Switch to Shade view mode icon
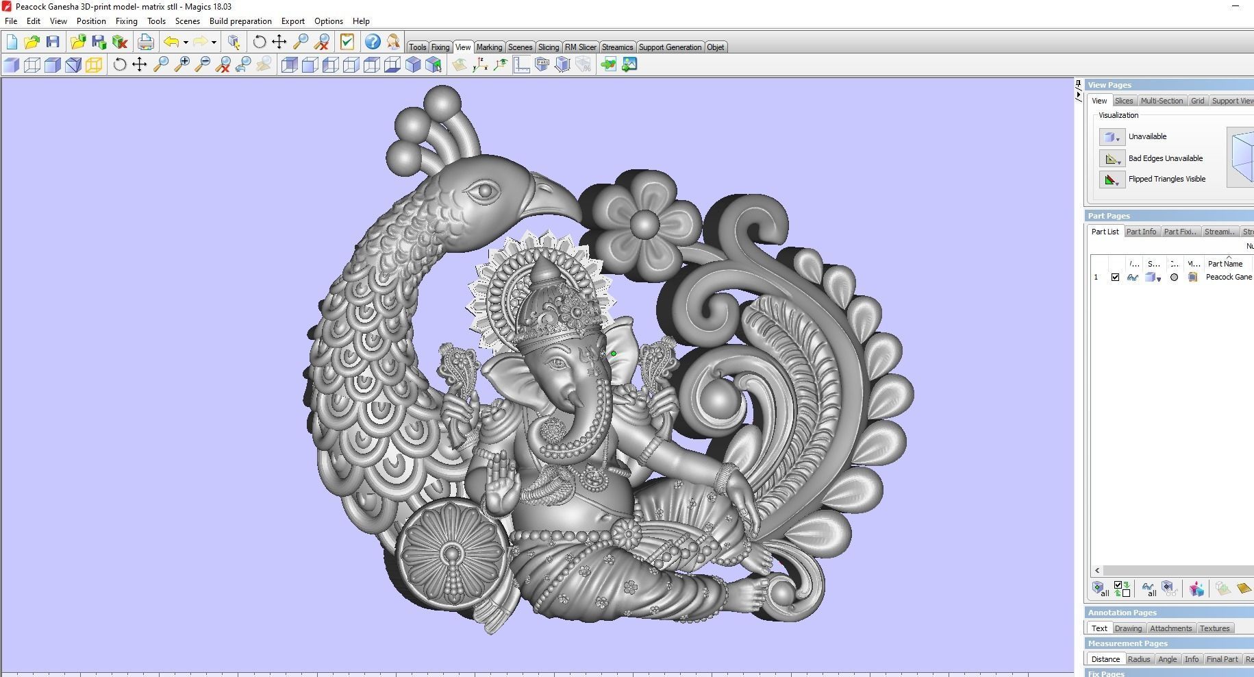1254x677 pixels. pyautogui.click(x=12, y=64)
